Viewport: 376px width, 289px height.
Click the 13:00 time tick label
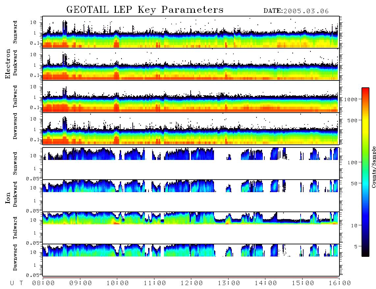[x=229, y=283]
